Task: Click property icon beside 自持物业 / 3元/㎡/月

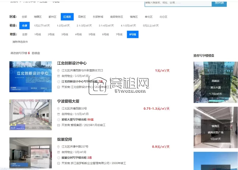Action: click(x=59, y=152)
